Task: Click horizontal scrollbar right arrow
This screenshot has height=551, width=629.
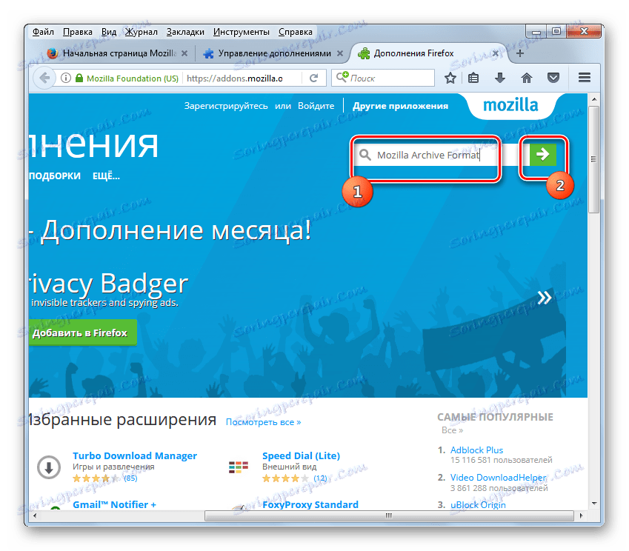Action: 581,515
